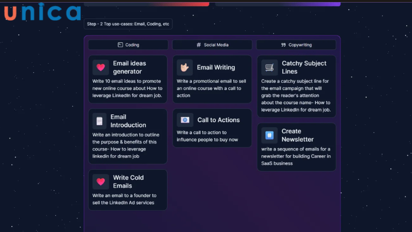Click text 'linkedin for dream job' in Email Introduction
412x232 pixels.
coord(115,156)
